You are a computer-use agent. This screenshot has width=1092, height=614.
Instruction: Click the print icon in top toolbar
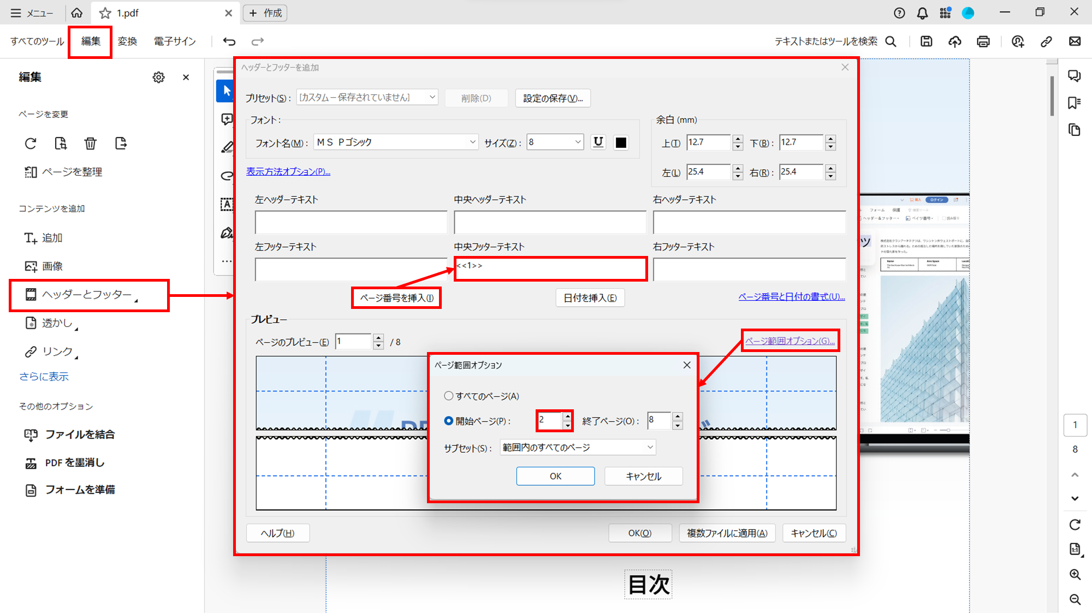(x=983, y=41)
